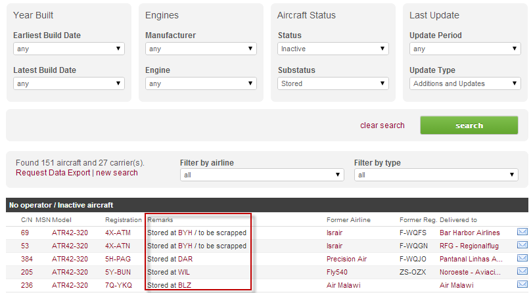The width and height of the screenshot is (531, 293).
Task: Open the Update Type dropdown
Action: coord(465,83)
